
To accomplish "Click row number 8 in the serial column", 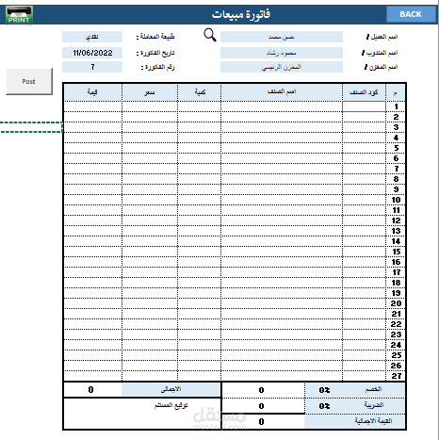I will (396, 179).
